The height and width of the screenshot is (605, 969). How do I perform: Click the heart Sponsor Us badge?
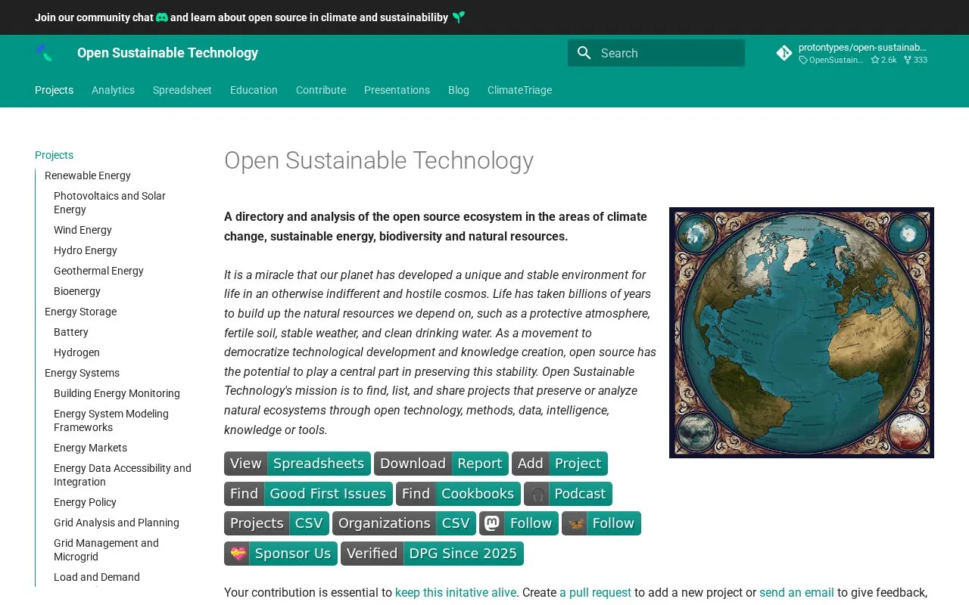pos(281,554)
